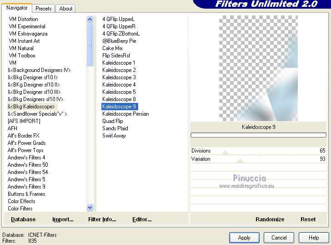The image size is (331, 245).
Task: Select [AFS IMPORT] category
Action: [24, 121]
